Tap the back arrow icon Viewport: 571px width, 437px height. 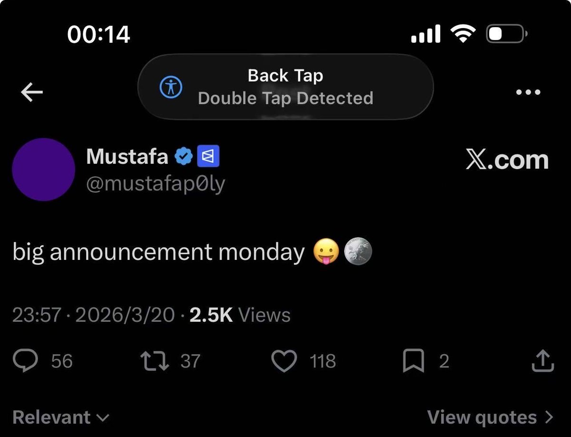point(32,92)
